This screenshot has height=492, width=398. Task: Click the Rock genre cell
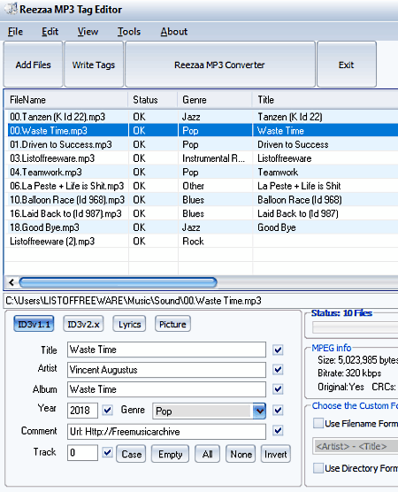point(193,242)
